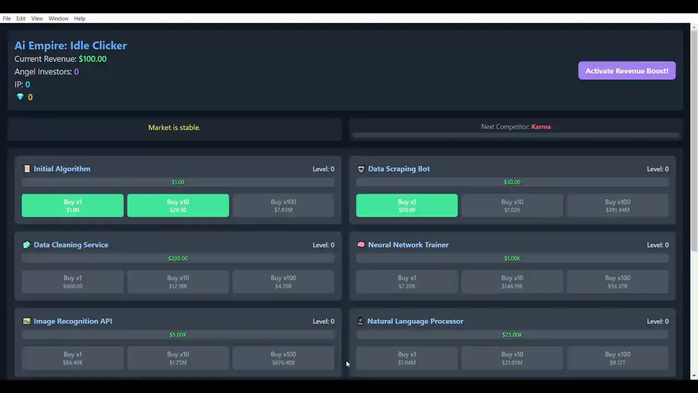This screenshot has height=393, width=698.
Task: Open the View menu
Action: pyautogui.click(x=37, y=19)
